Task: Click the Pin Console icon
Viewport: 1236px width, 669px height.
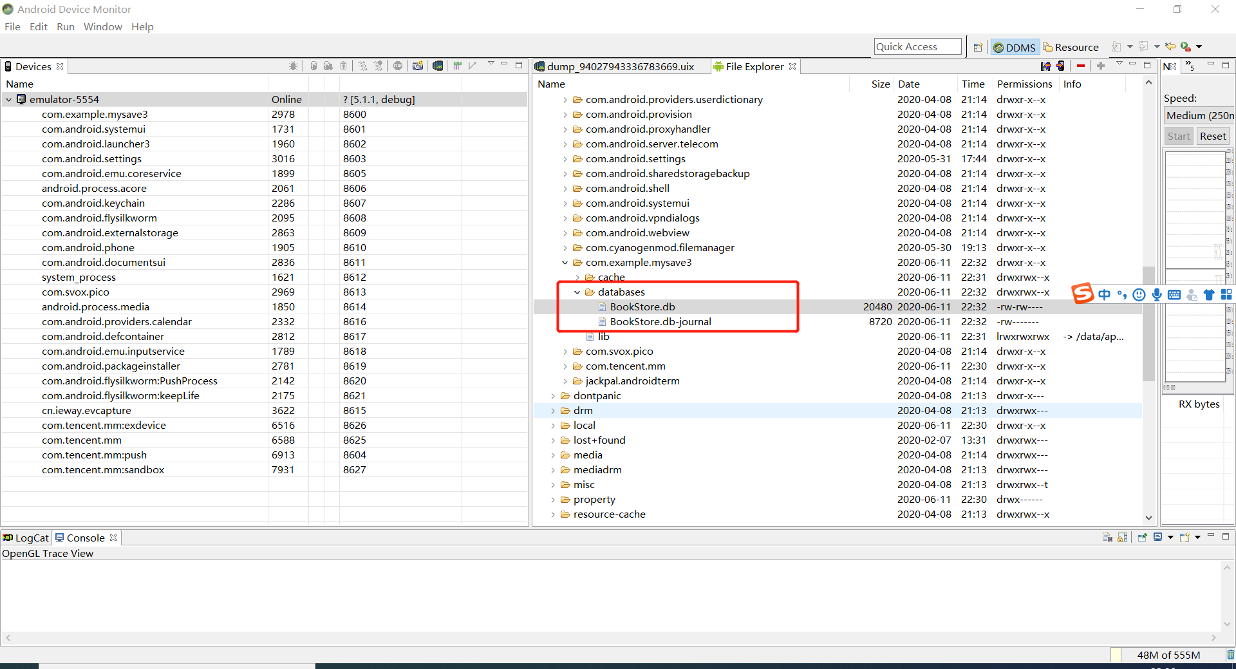Action: coord(1143,537)
